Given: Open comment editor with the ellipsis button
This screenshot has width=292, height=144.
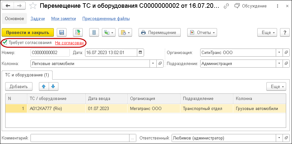Looking at the screenshot, I should coord(133,138).
